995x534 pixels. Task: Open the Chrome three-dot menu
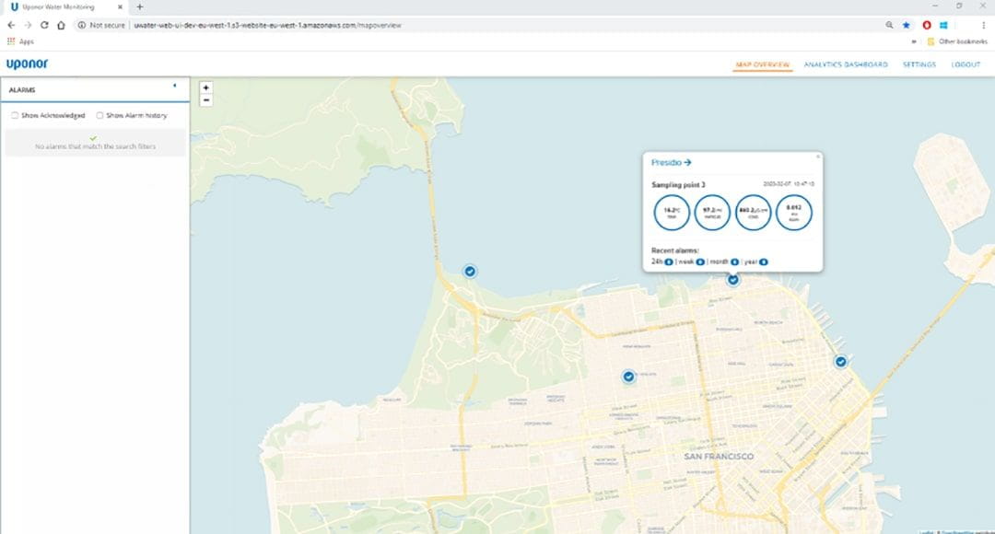(983, 25)
